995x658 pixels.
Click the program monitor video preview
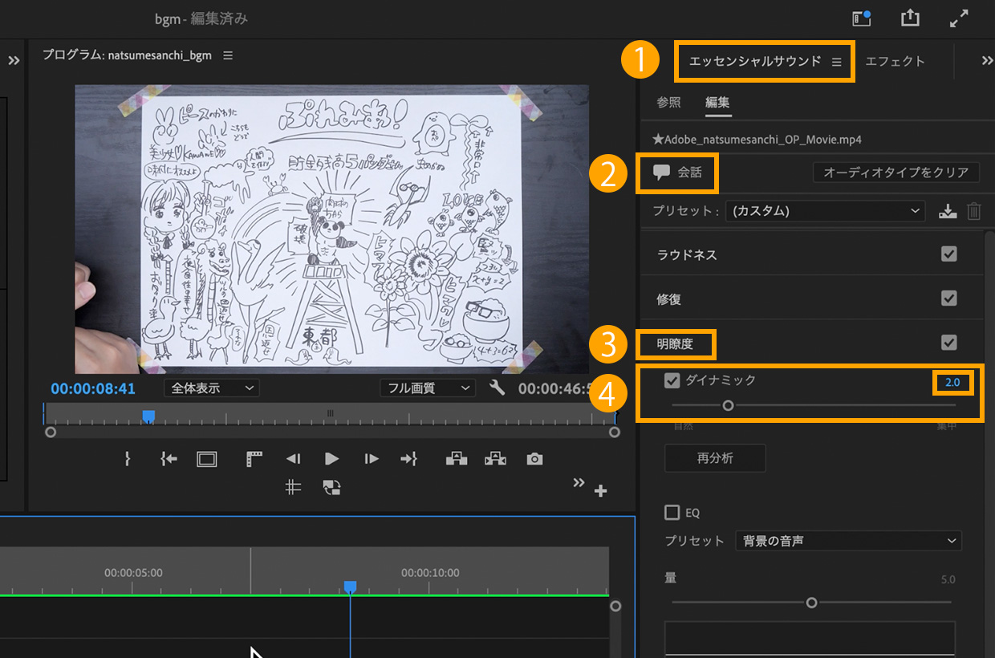pyautogui.click(x=331, y=229)
